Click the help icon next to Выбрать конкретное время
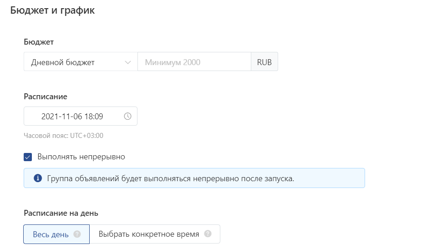This screenshot has width=442, height=249. (208, 234)
